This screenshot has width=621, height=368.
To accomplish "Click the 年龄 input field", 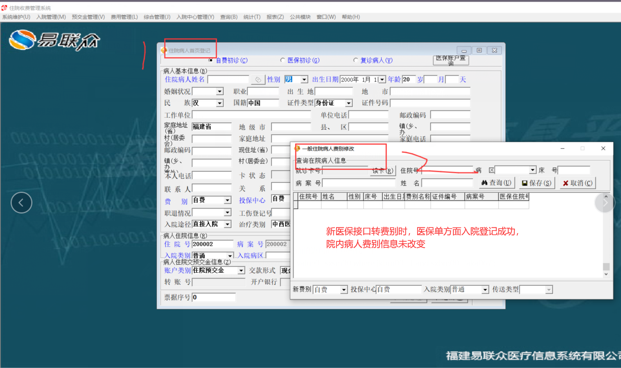I will [409, 79].
